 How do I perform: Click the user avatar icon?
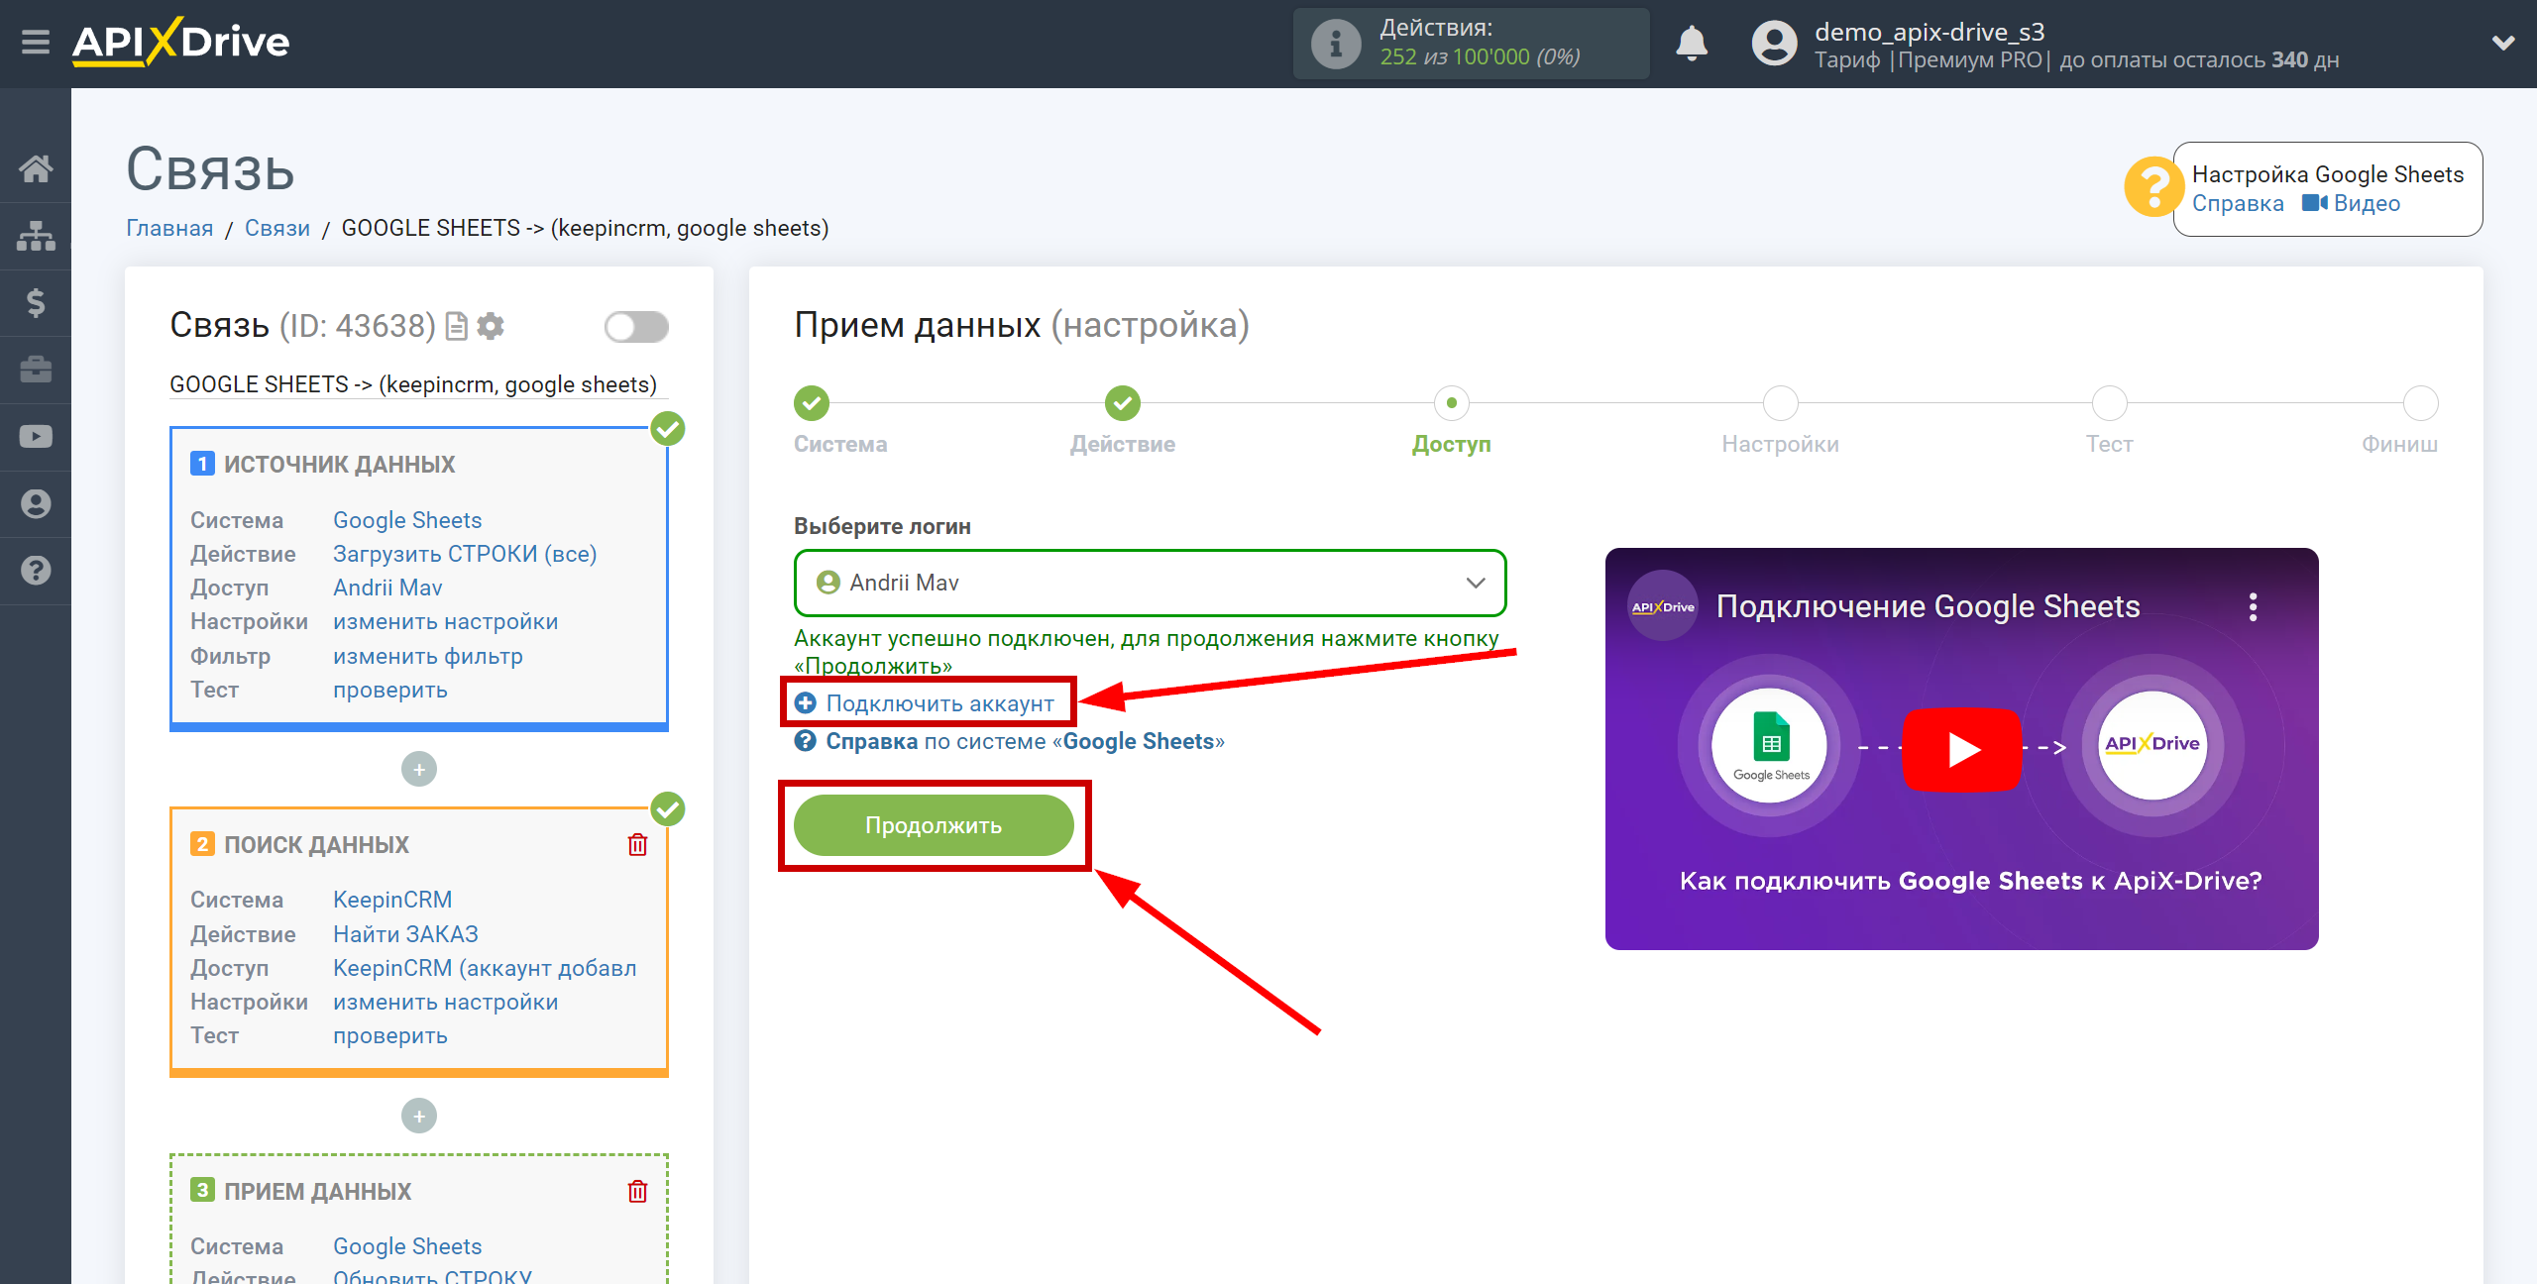tap(1774, 44)
